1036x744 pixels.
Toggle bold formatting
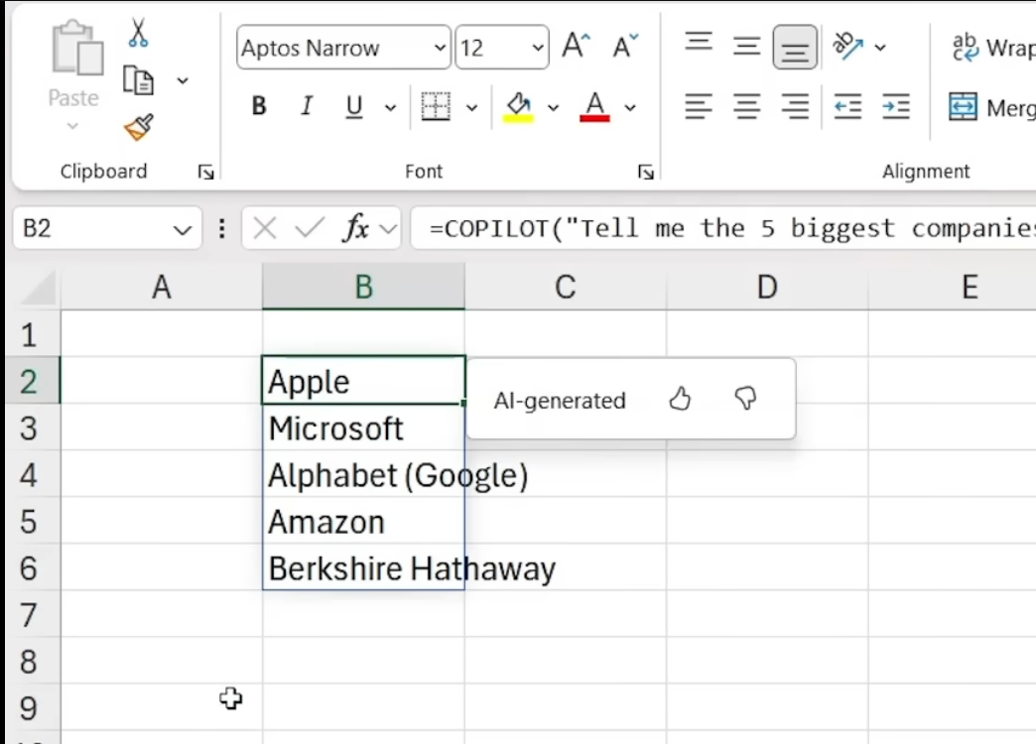click(259, 106)
